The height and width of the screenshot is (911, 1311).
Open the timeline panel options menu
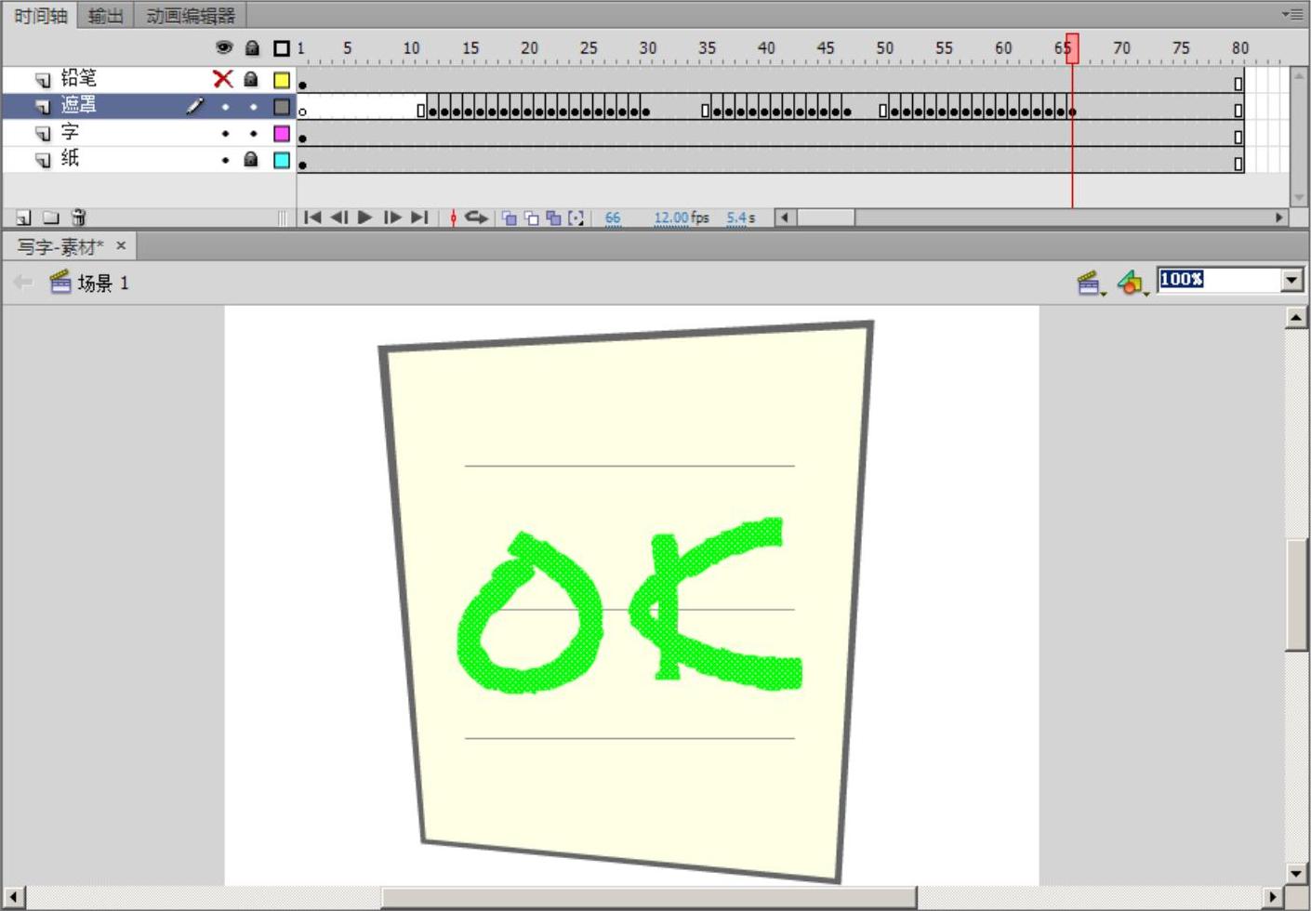pos(1292,15)
